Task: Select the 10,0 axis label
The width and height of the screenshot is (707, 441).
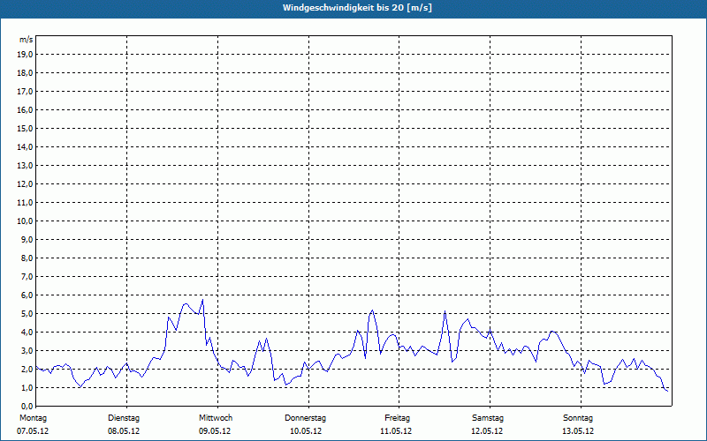Action: [x=26, y=221]
